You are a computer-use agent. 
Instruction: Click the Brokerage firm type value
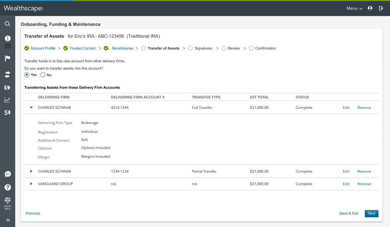[90, 123]
